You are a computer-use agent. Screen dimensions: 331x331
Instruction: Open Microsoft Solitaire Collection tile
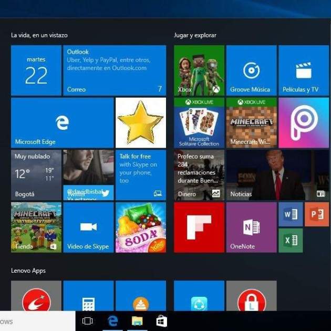[199, 122]
